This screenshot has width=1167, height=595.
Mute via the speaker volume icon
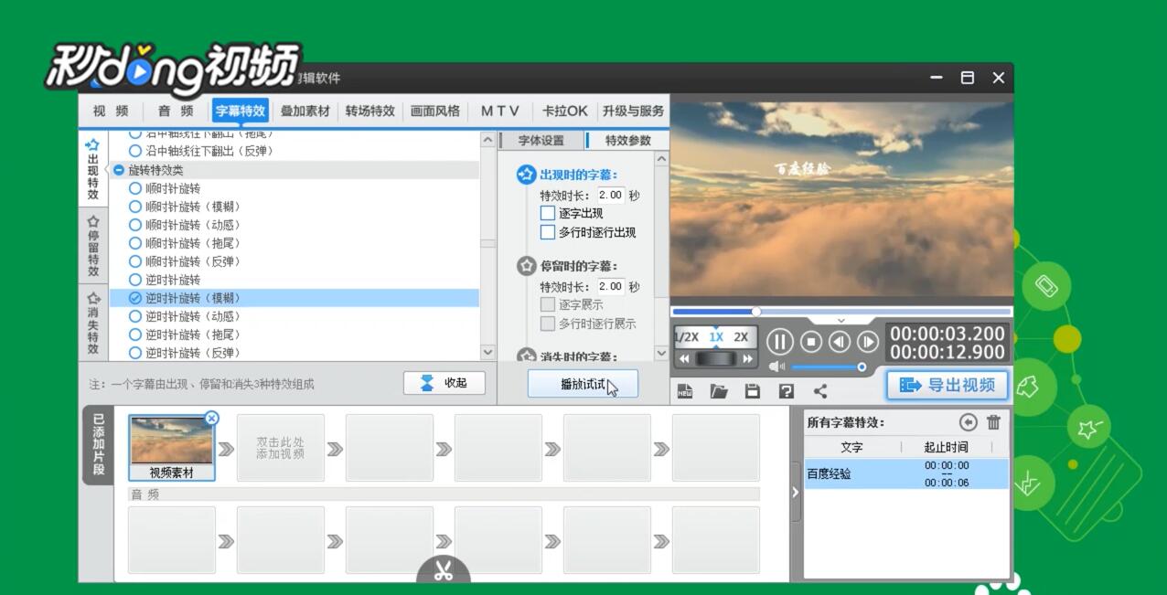[777, 367]
